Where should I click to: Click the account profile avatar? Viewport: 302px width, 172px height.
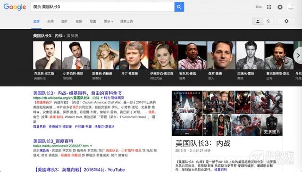(291, 7)
